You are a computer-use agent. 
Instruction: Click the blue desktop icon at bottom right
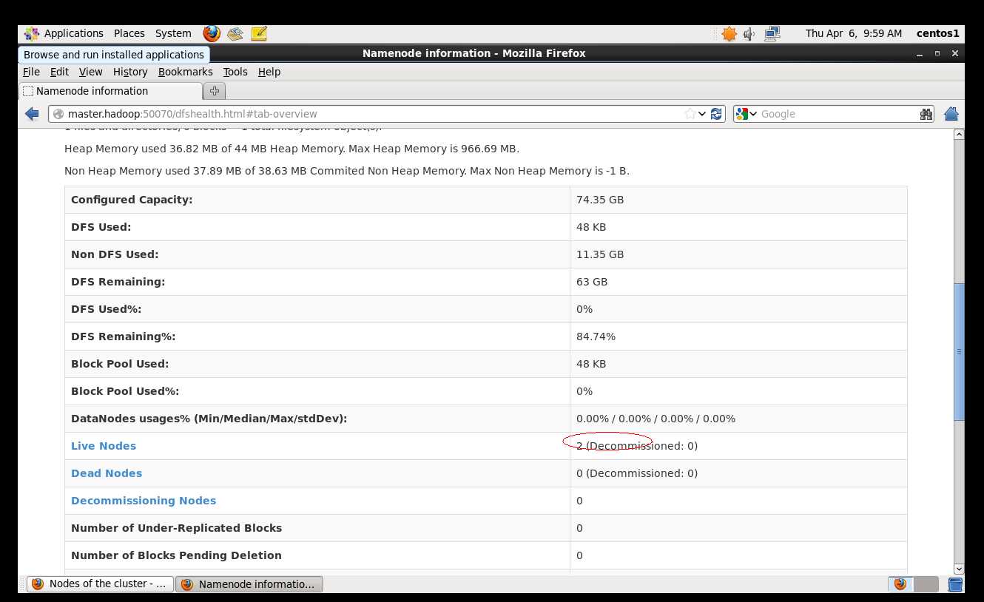pyautogui.click(x=955, y=584)
